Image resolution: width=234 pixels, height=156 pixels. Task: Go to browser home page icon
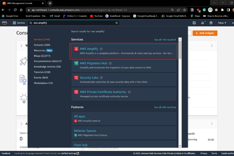pyautogui.click(x=21, y=10)
